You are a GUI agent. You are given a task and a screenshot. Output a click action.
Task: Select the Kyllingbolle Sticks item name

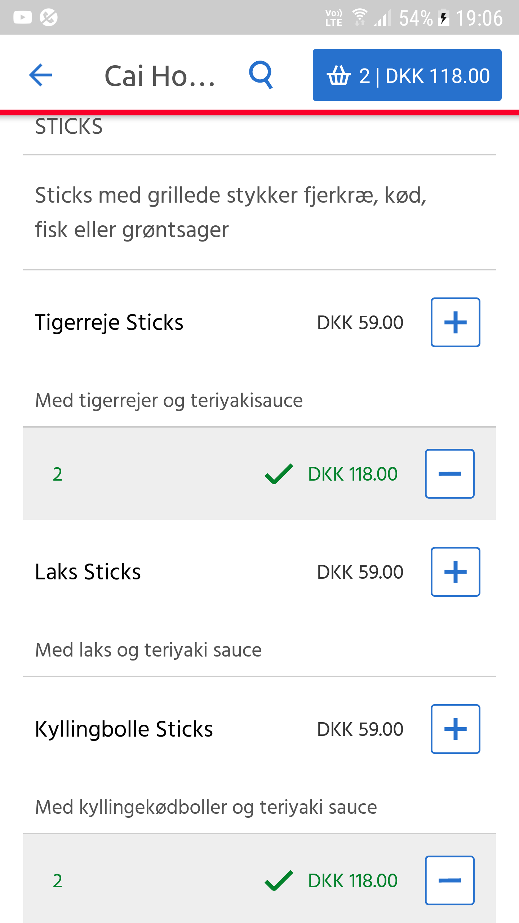point(124,729)
